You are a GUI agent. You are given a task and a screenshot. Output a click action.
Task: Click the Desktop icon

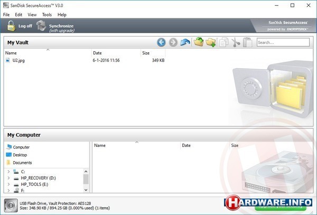[8, 155]
